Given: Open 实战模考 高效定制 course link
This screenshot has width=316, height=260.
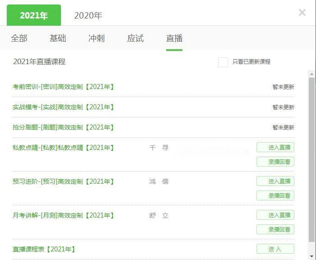Looking at the screenshot, I should point(63,107).
